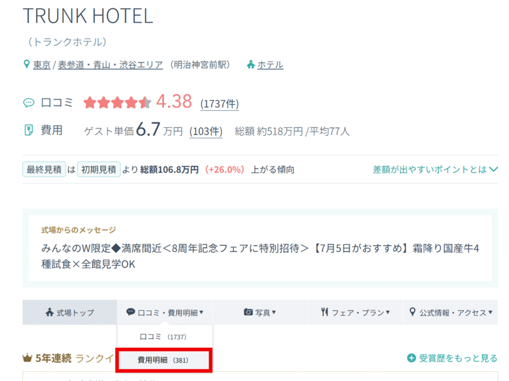
Task: Expand 差額が出やすいポイントとは chevron
Action: (x=494, y=169)
